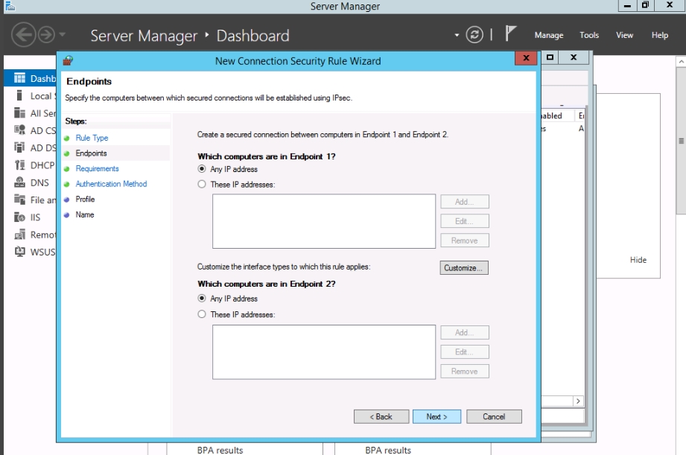Screen dimensions: 686x455
Task: Close the New Connection Security Rule Wizard
Action: click(526, 58)
